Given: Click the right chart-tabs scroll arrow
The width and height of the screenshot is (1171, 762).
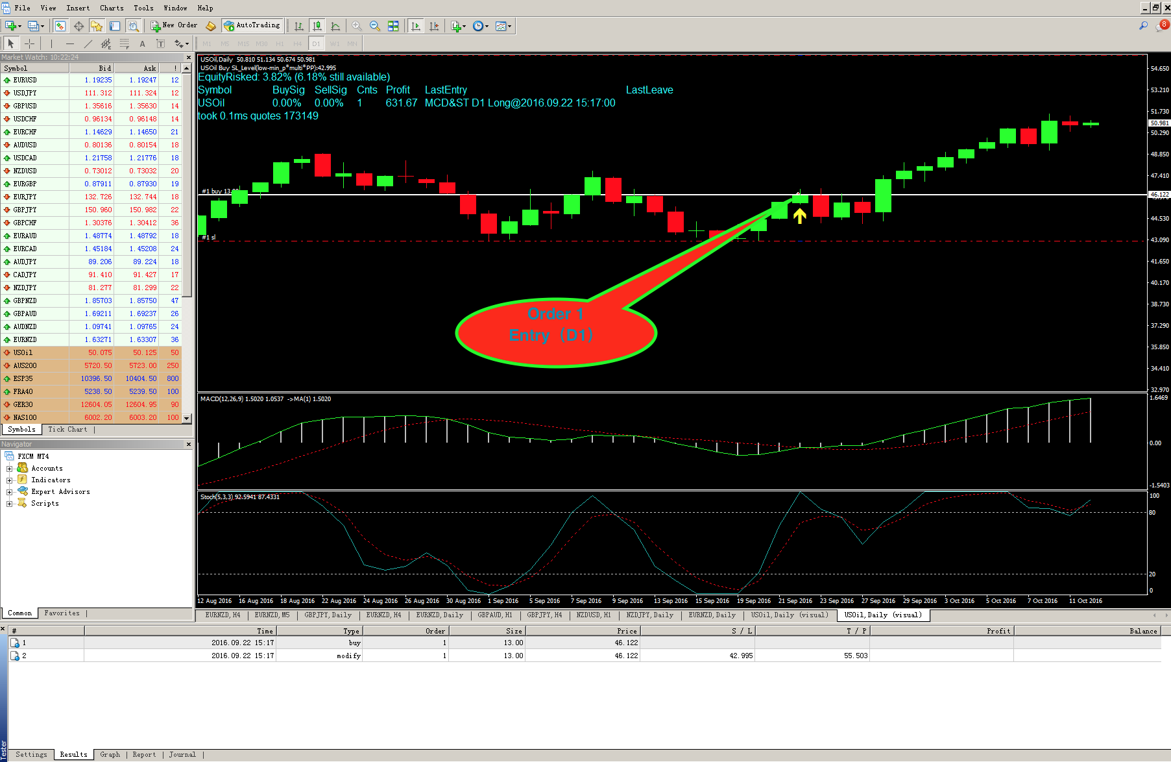Looking at the screenshot, I should click(1166, 615).
